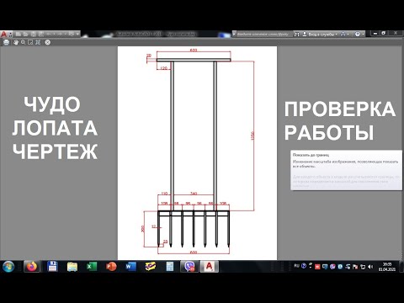
Task: Click the RU language indicator in the tray
Action: tap(296, 266)
